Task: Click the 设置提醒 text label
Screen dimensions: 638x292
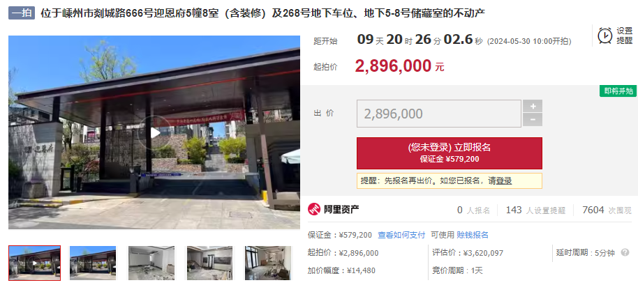Action: tap(625, 36)
